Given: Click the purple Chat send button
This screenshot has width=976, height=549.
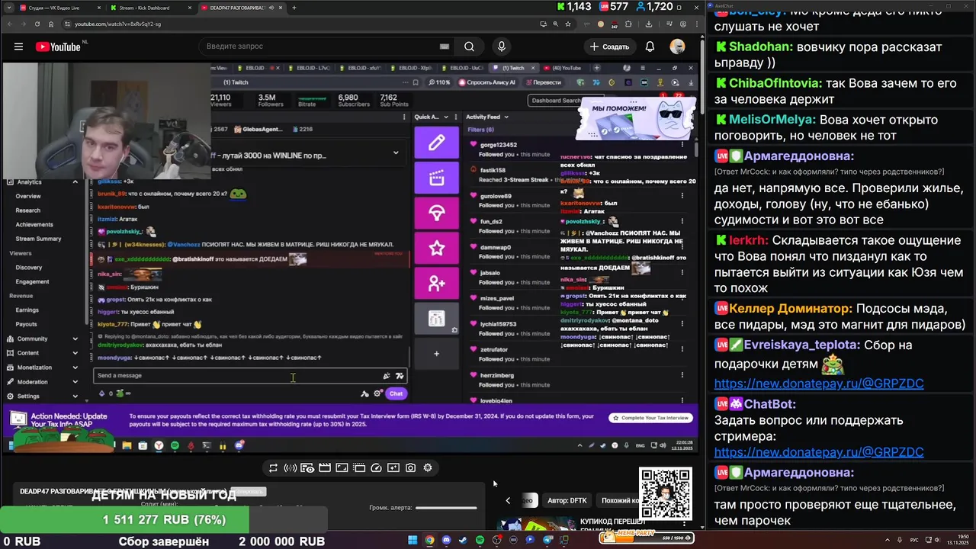Looking at the screenshot, I should 396,393.
